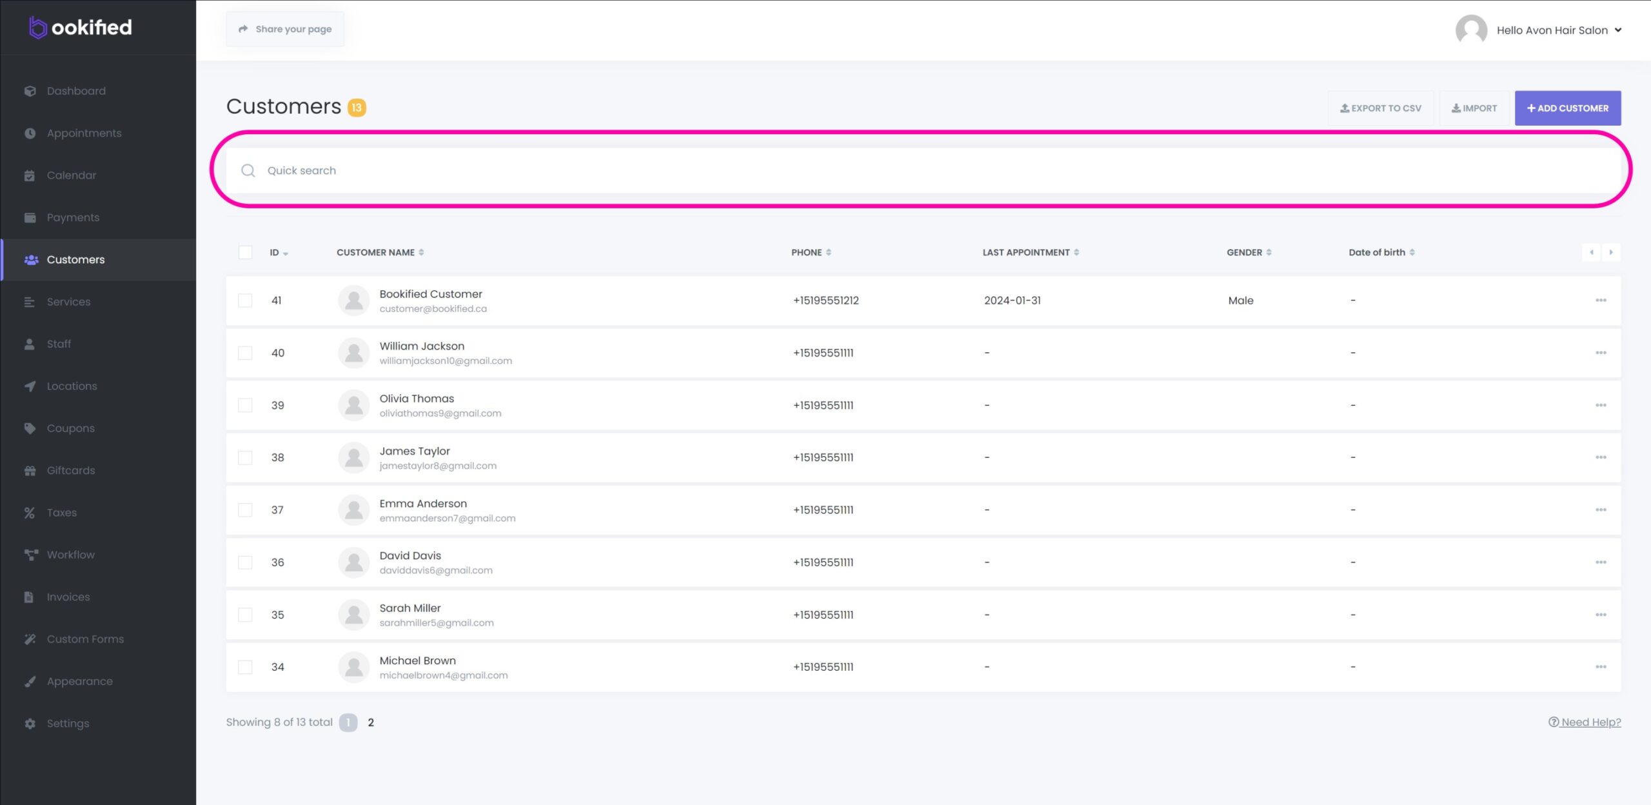The image size is (1651, 805).
Task: Open row actions for Olivia Thomas
Action: click(x=1601, y=406)
